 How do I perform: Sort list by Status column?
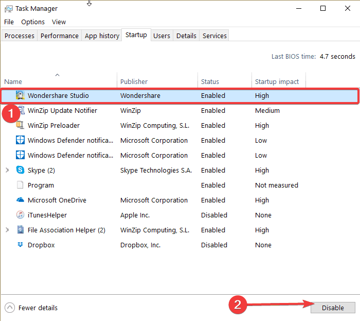[x=210, y=81]
